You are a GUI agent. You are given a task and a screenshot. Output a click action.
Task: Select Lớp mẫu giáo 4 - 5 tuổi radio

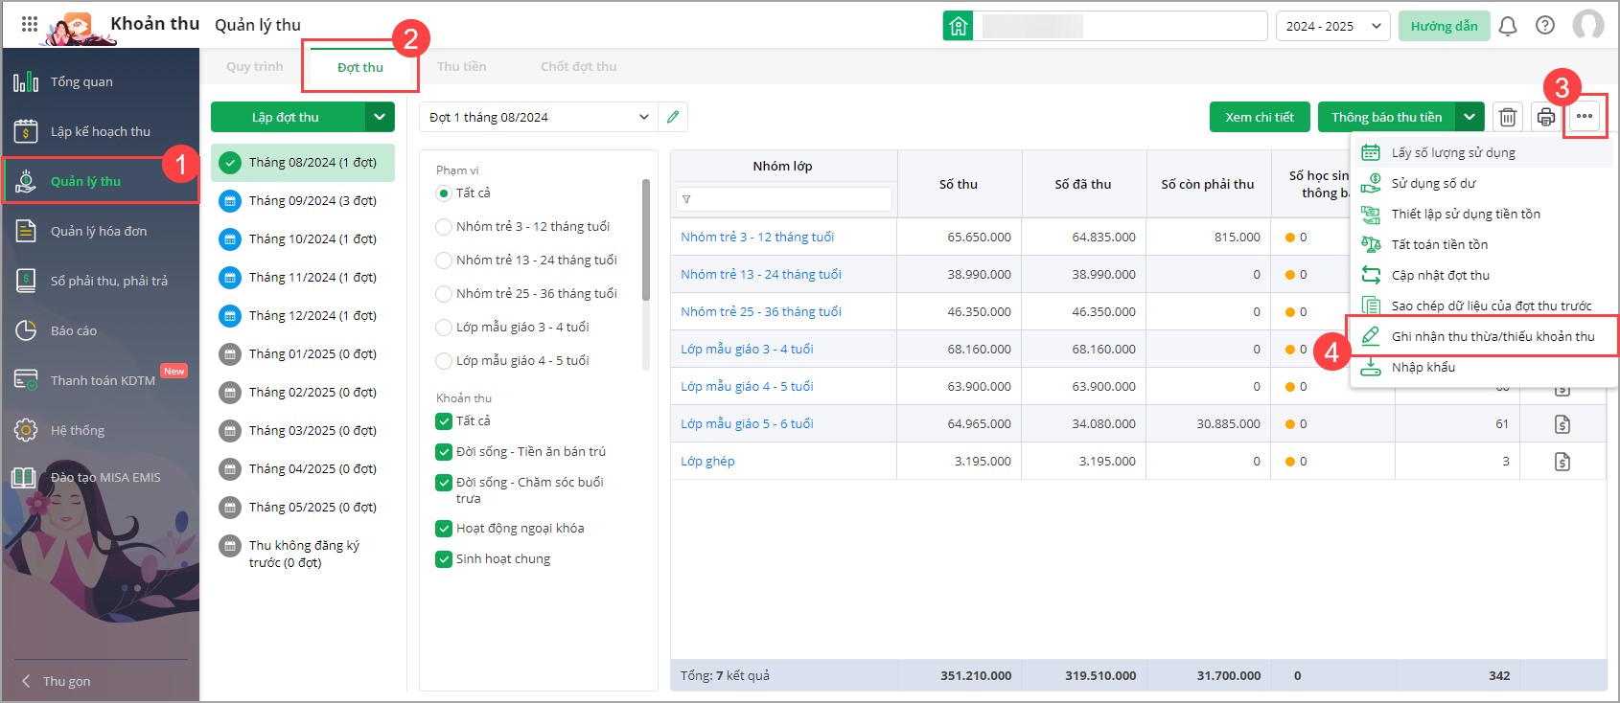tap(444, 361)
